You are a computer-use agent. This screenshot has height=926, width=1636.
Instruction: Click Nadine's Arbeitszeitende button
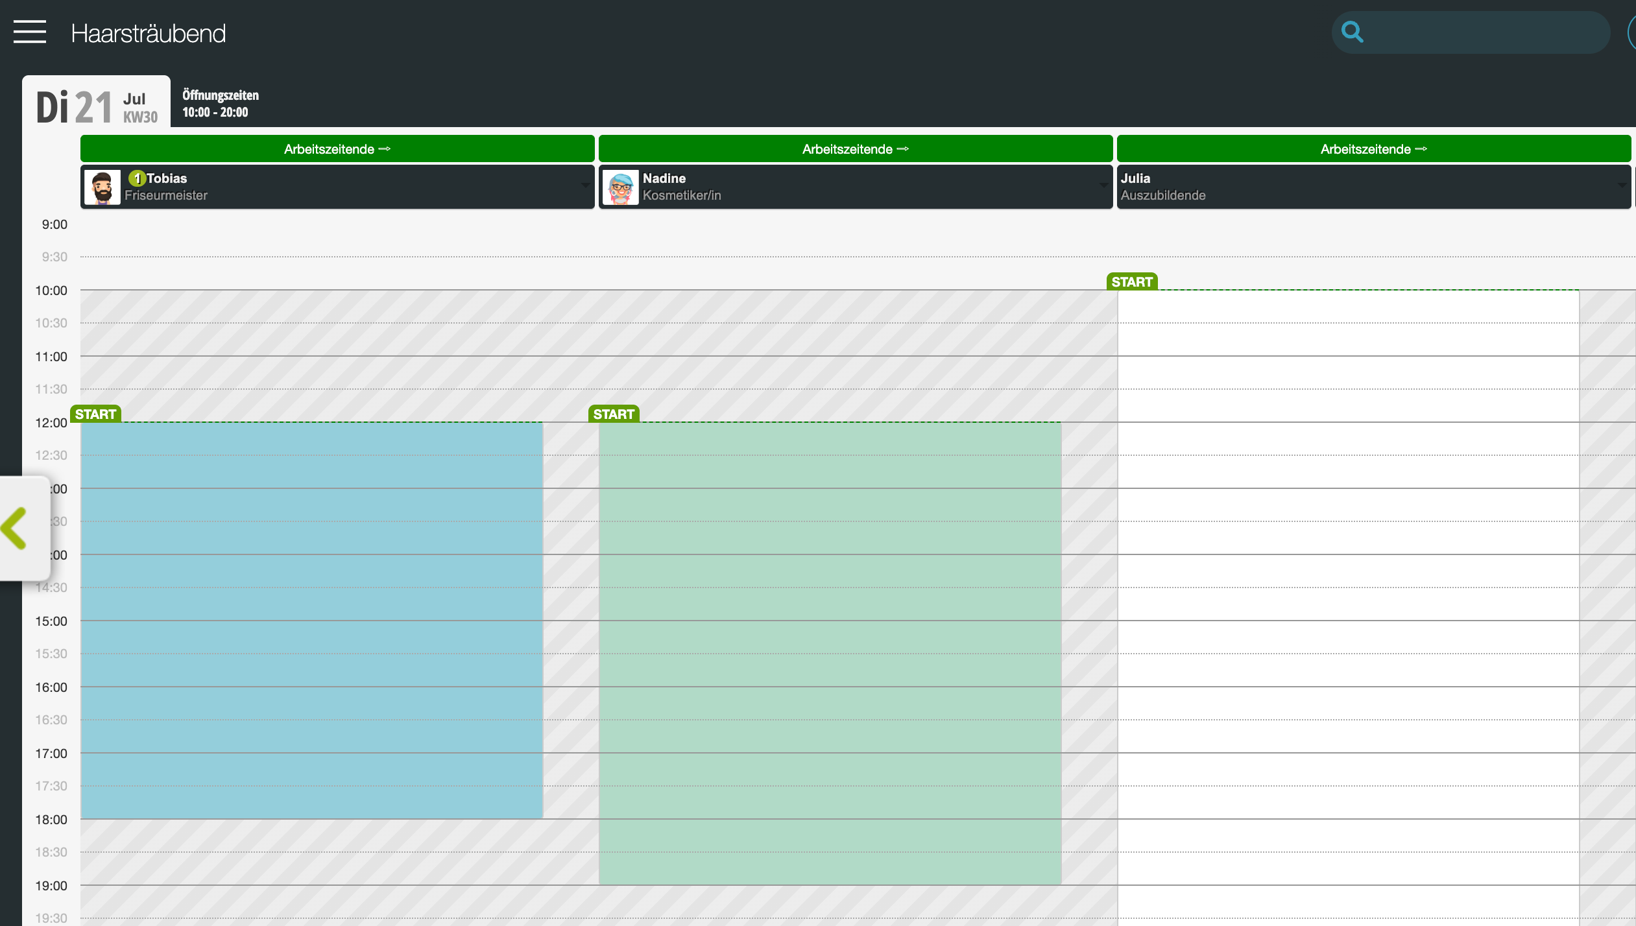pos(856,148)
